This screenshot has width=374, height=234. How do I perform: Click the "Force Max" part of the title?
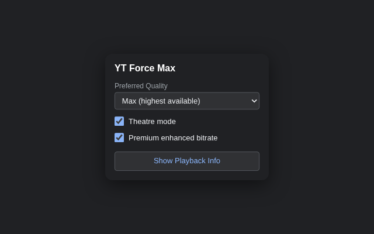tap(152, 68)
